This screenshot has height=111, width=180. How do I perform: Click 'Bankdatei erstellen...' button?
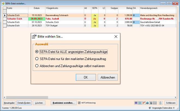pyautogui.click(x=64, y=103)
